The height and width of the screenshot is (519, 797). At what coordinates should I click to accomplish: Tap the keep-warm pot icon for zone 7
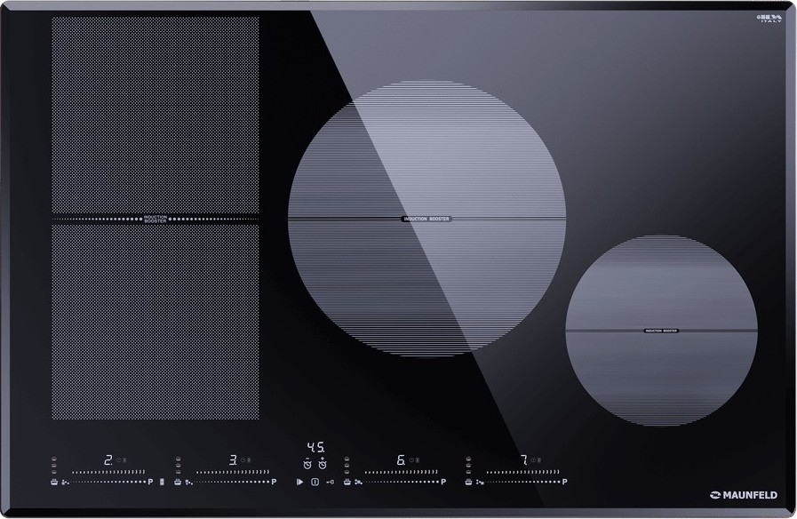click(x=467, y=482)
